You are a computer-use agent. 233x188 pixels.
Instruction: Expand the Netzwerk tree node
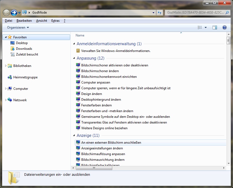pos(6,100)
